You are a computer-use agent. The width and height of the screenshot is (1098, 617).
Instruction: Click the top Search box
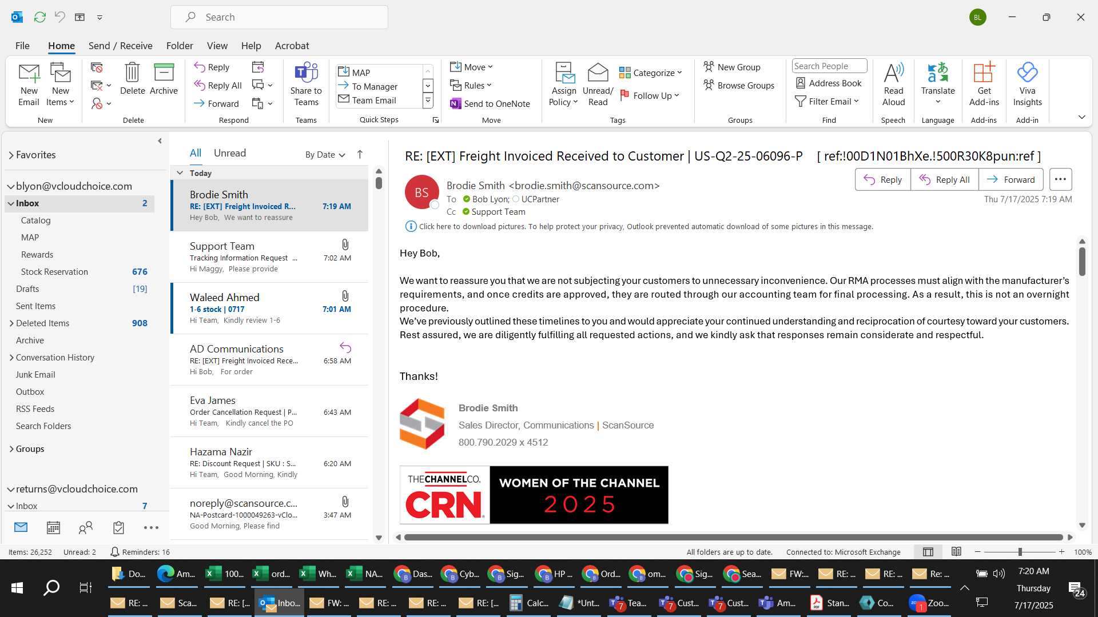pos(279,17)
